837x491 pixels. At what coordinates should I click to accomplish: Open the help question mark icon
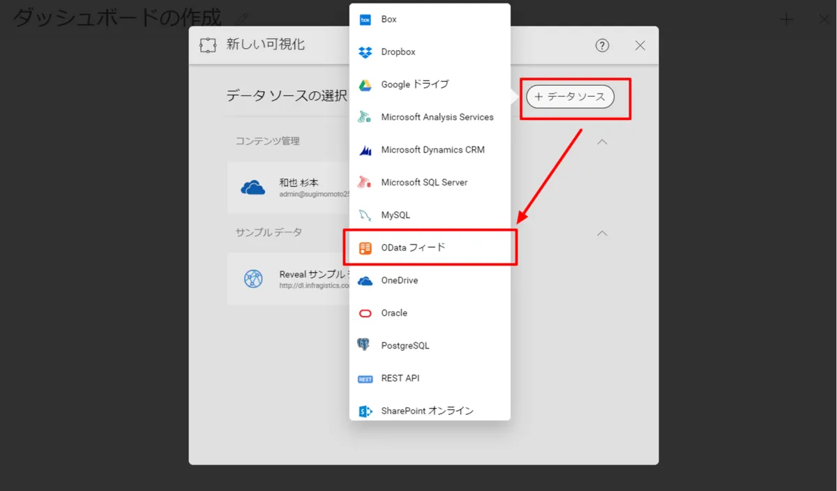(x=602, y=45)
